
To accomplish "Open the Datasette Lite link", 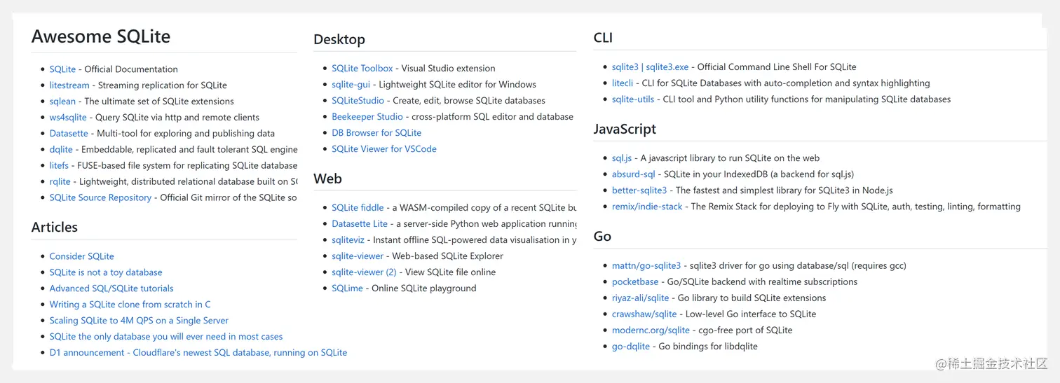I will click(360, 224).
